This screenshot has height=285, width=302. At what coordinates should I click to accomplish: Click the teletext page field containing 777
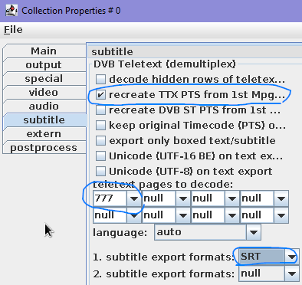(110, 198)
